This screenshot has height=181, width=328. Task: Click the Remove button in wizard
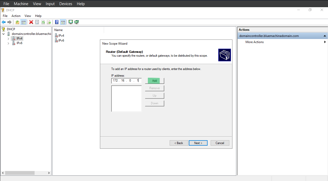pyautogui.click(x=155, y=88)
